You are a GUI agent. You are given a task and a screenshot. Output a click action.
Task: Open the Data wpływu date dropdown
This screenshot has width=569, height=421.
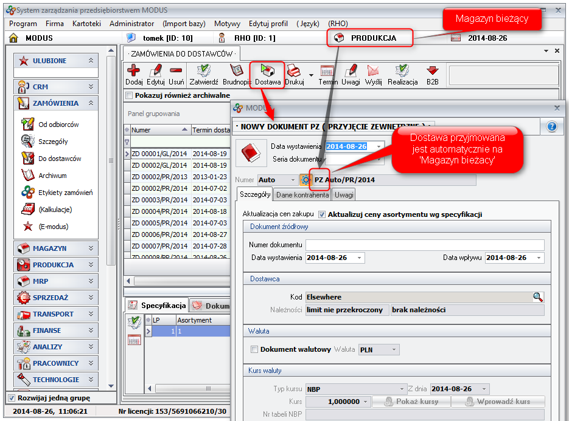(539, 258)
